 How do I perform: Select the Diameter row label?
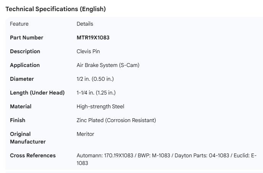(x=22, y=79)
